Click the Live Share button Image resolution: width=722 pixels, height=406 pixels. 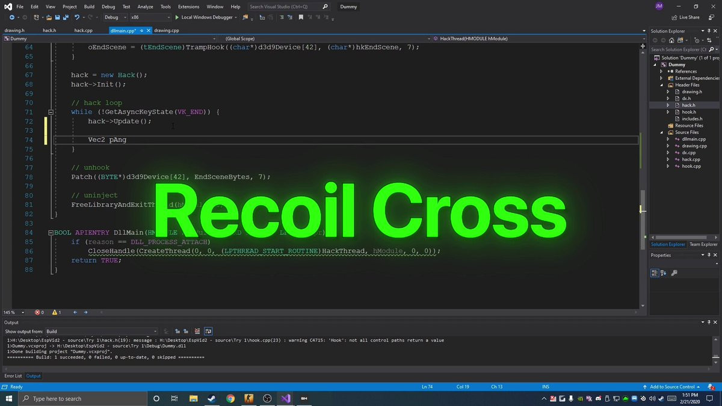pos(685,17)
